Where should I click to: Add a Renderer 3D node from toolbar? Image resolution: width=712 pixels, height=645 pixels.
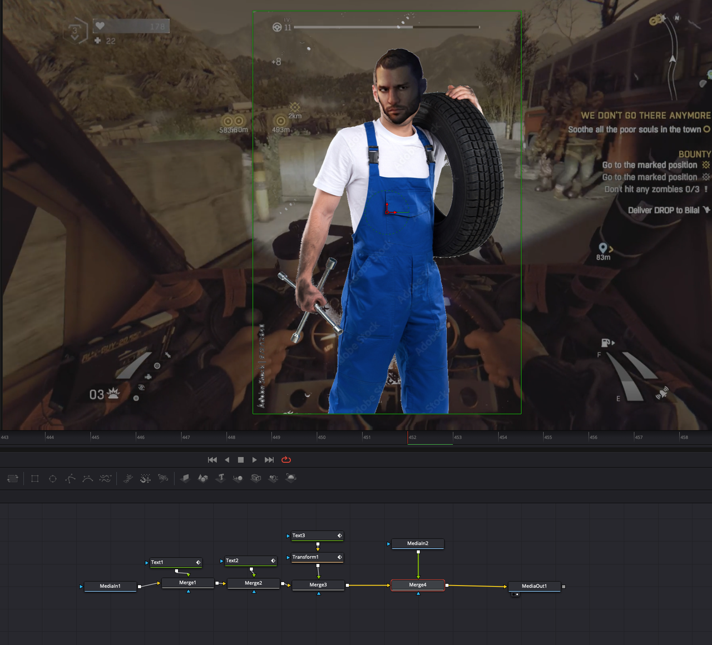[x=290, y=478]
